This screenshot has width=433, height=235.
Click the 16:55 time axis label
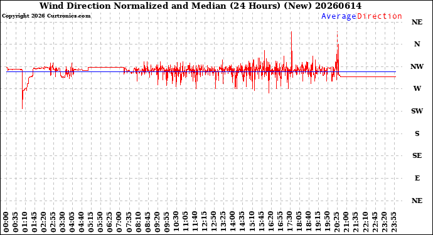[x=280, y=222]
